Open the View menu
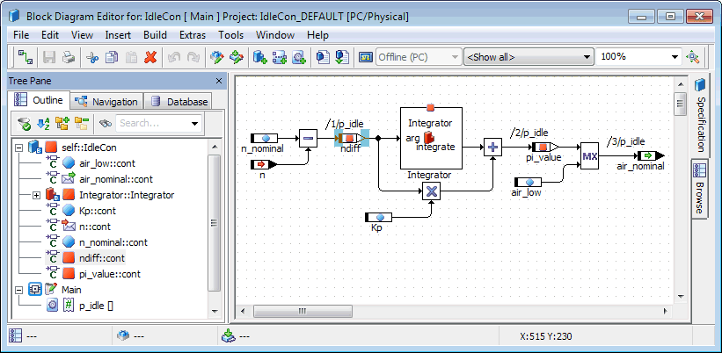 point(82,35)
